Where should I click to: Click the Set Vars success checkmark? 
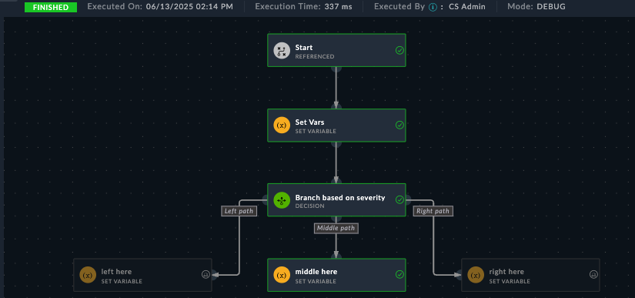399,125
